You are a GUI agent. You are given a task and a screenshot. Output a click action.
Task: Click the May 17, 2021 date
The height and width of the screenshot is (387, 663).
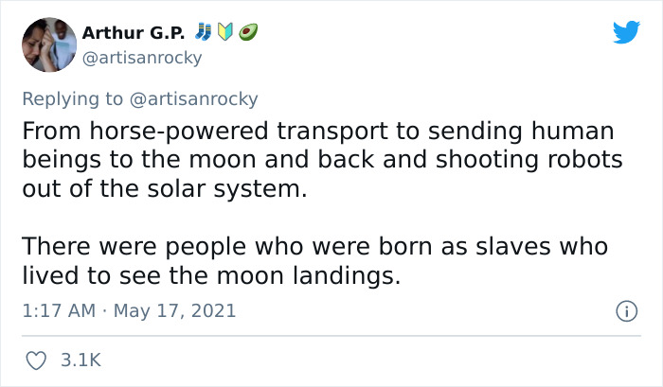pos(173,310)
